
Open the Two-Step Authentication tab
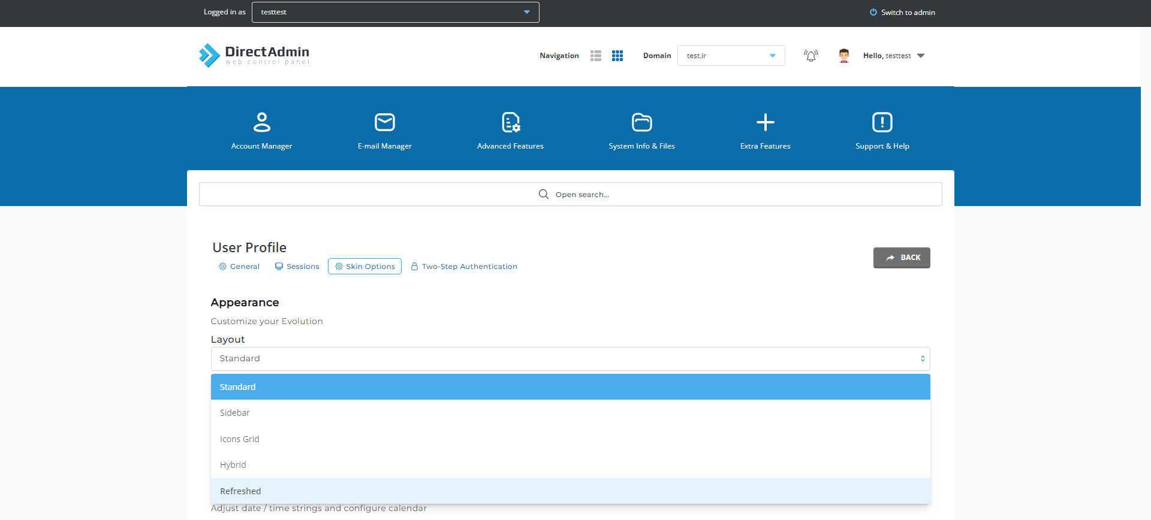tap(463, 267)
